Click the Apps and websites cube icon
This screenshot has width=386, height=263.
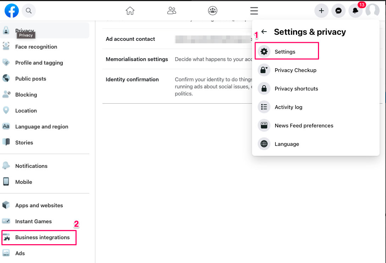6,205
